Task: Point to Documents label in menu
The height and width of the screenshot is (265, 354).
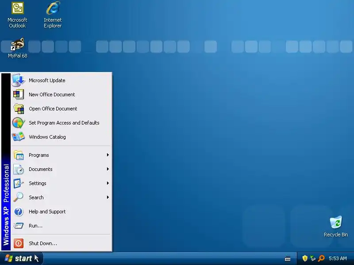Action: coord(41,169)
